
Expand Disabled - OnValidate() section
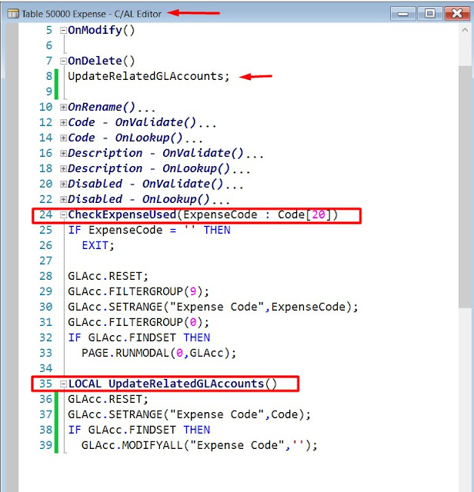(x=63, y=184)
